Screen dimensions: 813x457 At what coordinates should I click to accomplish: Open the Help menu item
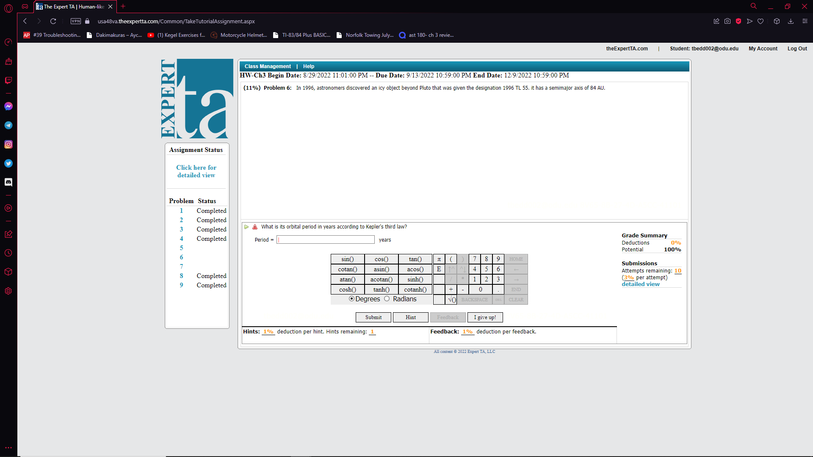point(309,66)
